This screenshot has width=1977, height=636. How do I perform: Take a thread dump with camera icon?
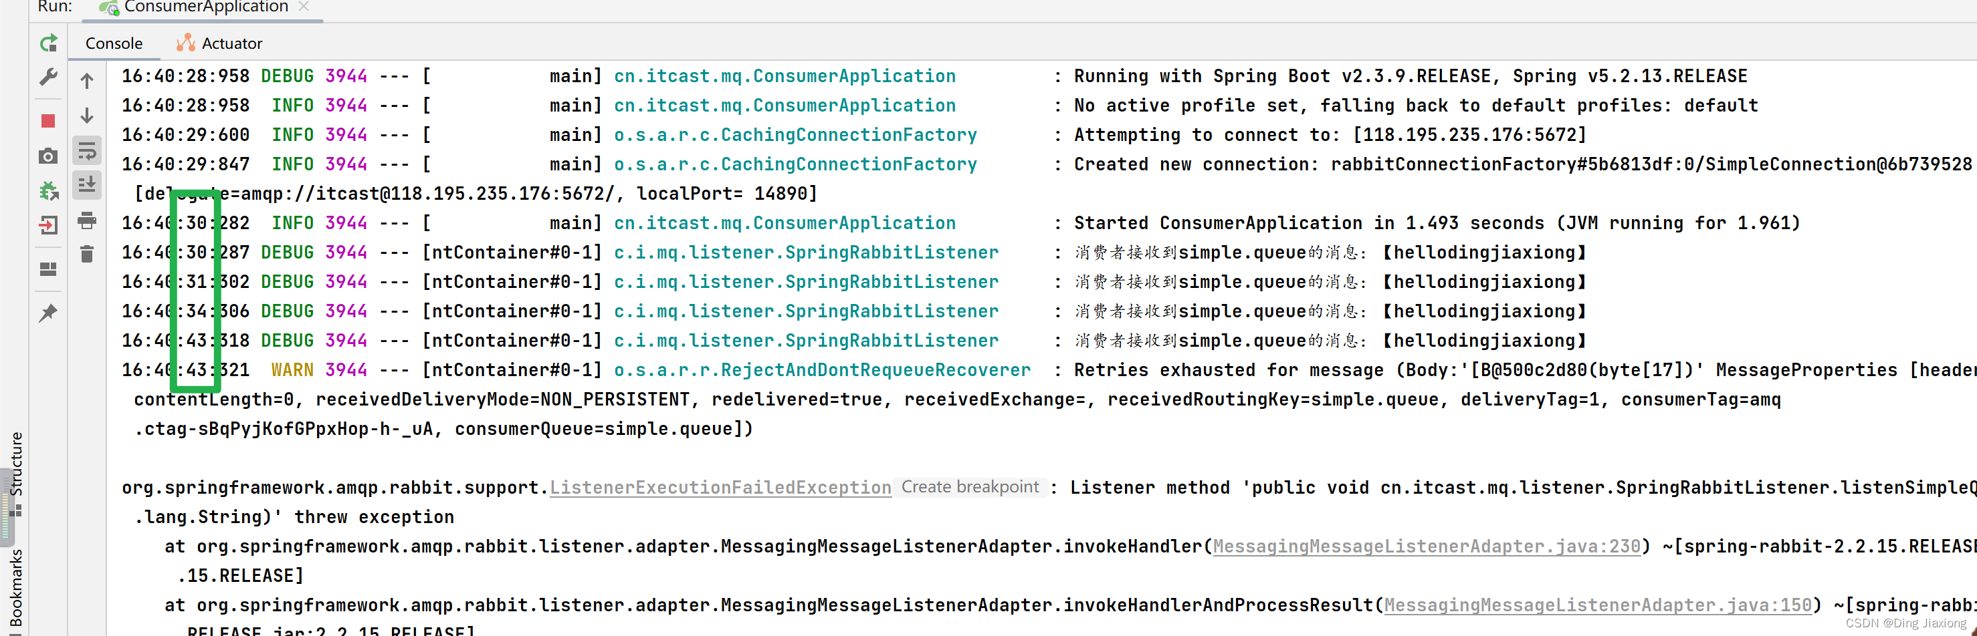(x=48, y=156)
